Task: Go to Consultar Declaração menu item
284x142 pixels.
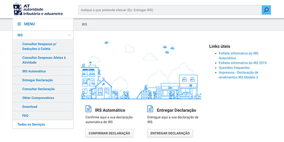Action: [x=38, y=89]
